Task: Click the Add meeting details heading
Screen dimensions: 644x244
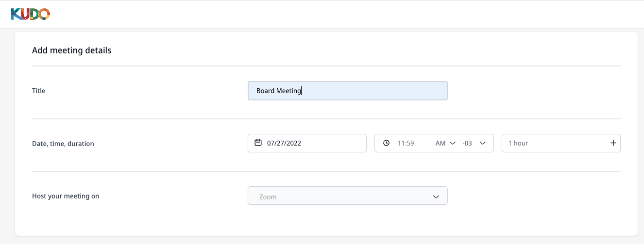Action: click(72, 50)
